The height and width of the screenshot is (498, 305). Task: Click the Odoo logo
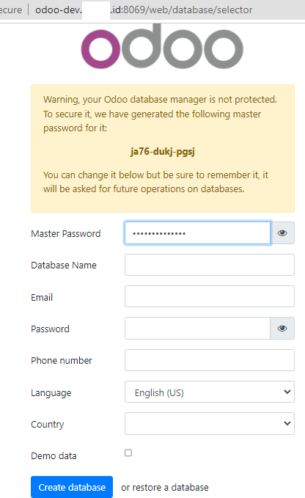pyautogui.click(x=162, y=46)
